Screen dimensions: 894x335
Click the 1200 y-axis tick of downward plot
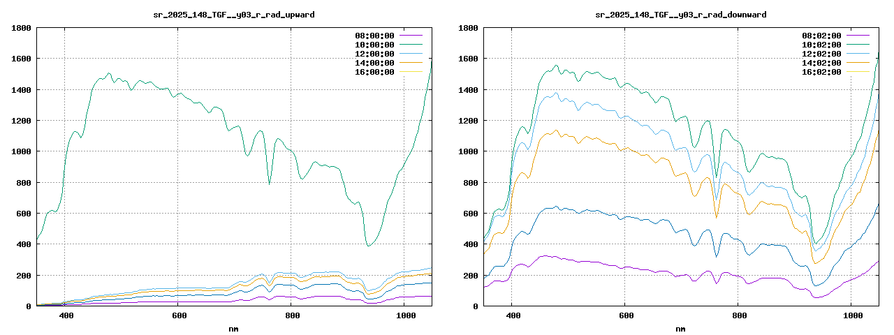point(468,121)
